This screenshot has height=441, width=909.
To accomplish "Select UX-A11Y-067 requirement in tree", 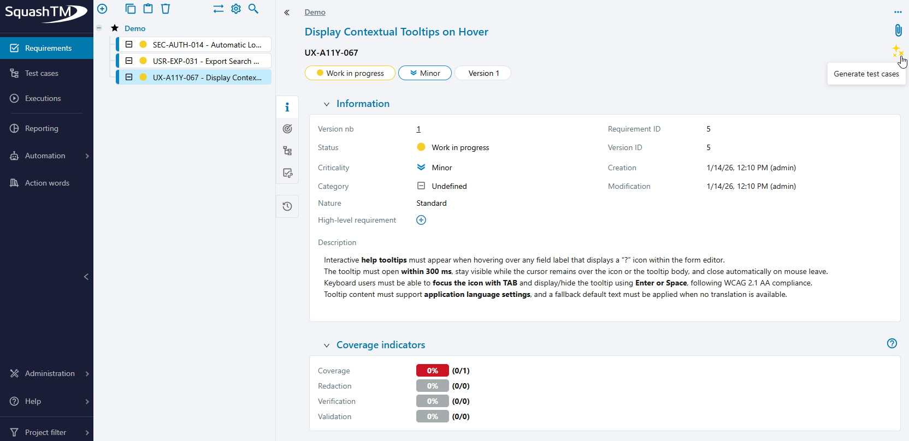I will pyautogui.click(x=194, y=78).
